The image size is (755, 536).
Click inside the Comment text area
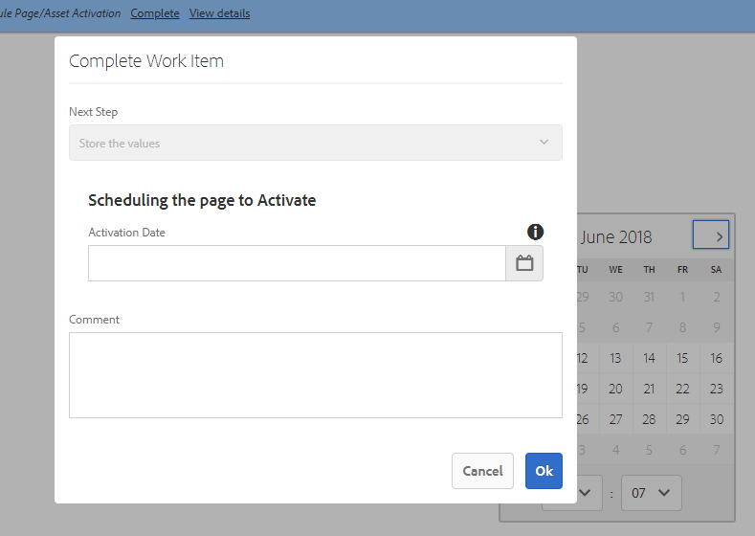coord(315,375)
